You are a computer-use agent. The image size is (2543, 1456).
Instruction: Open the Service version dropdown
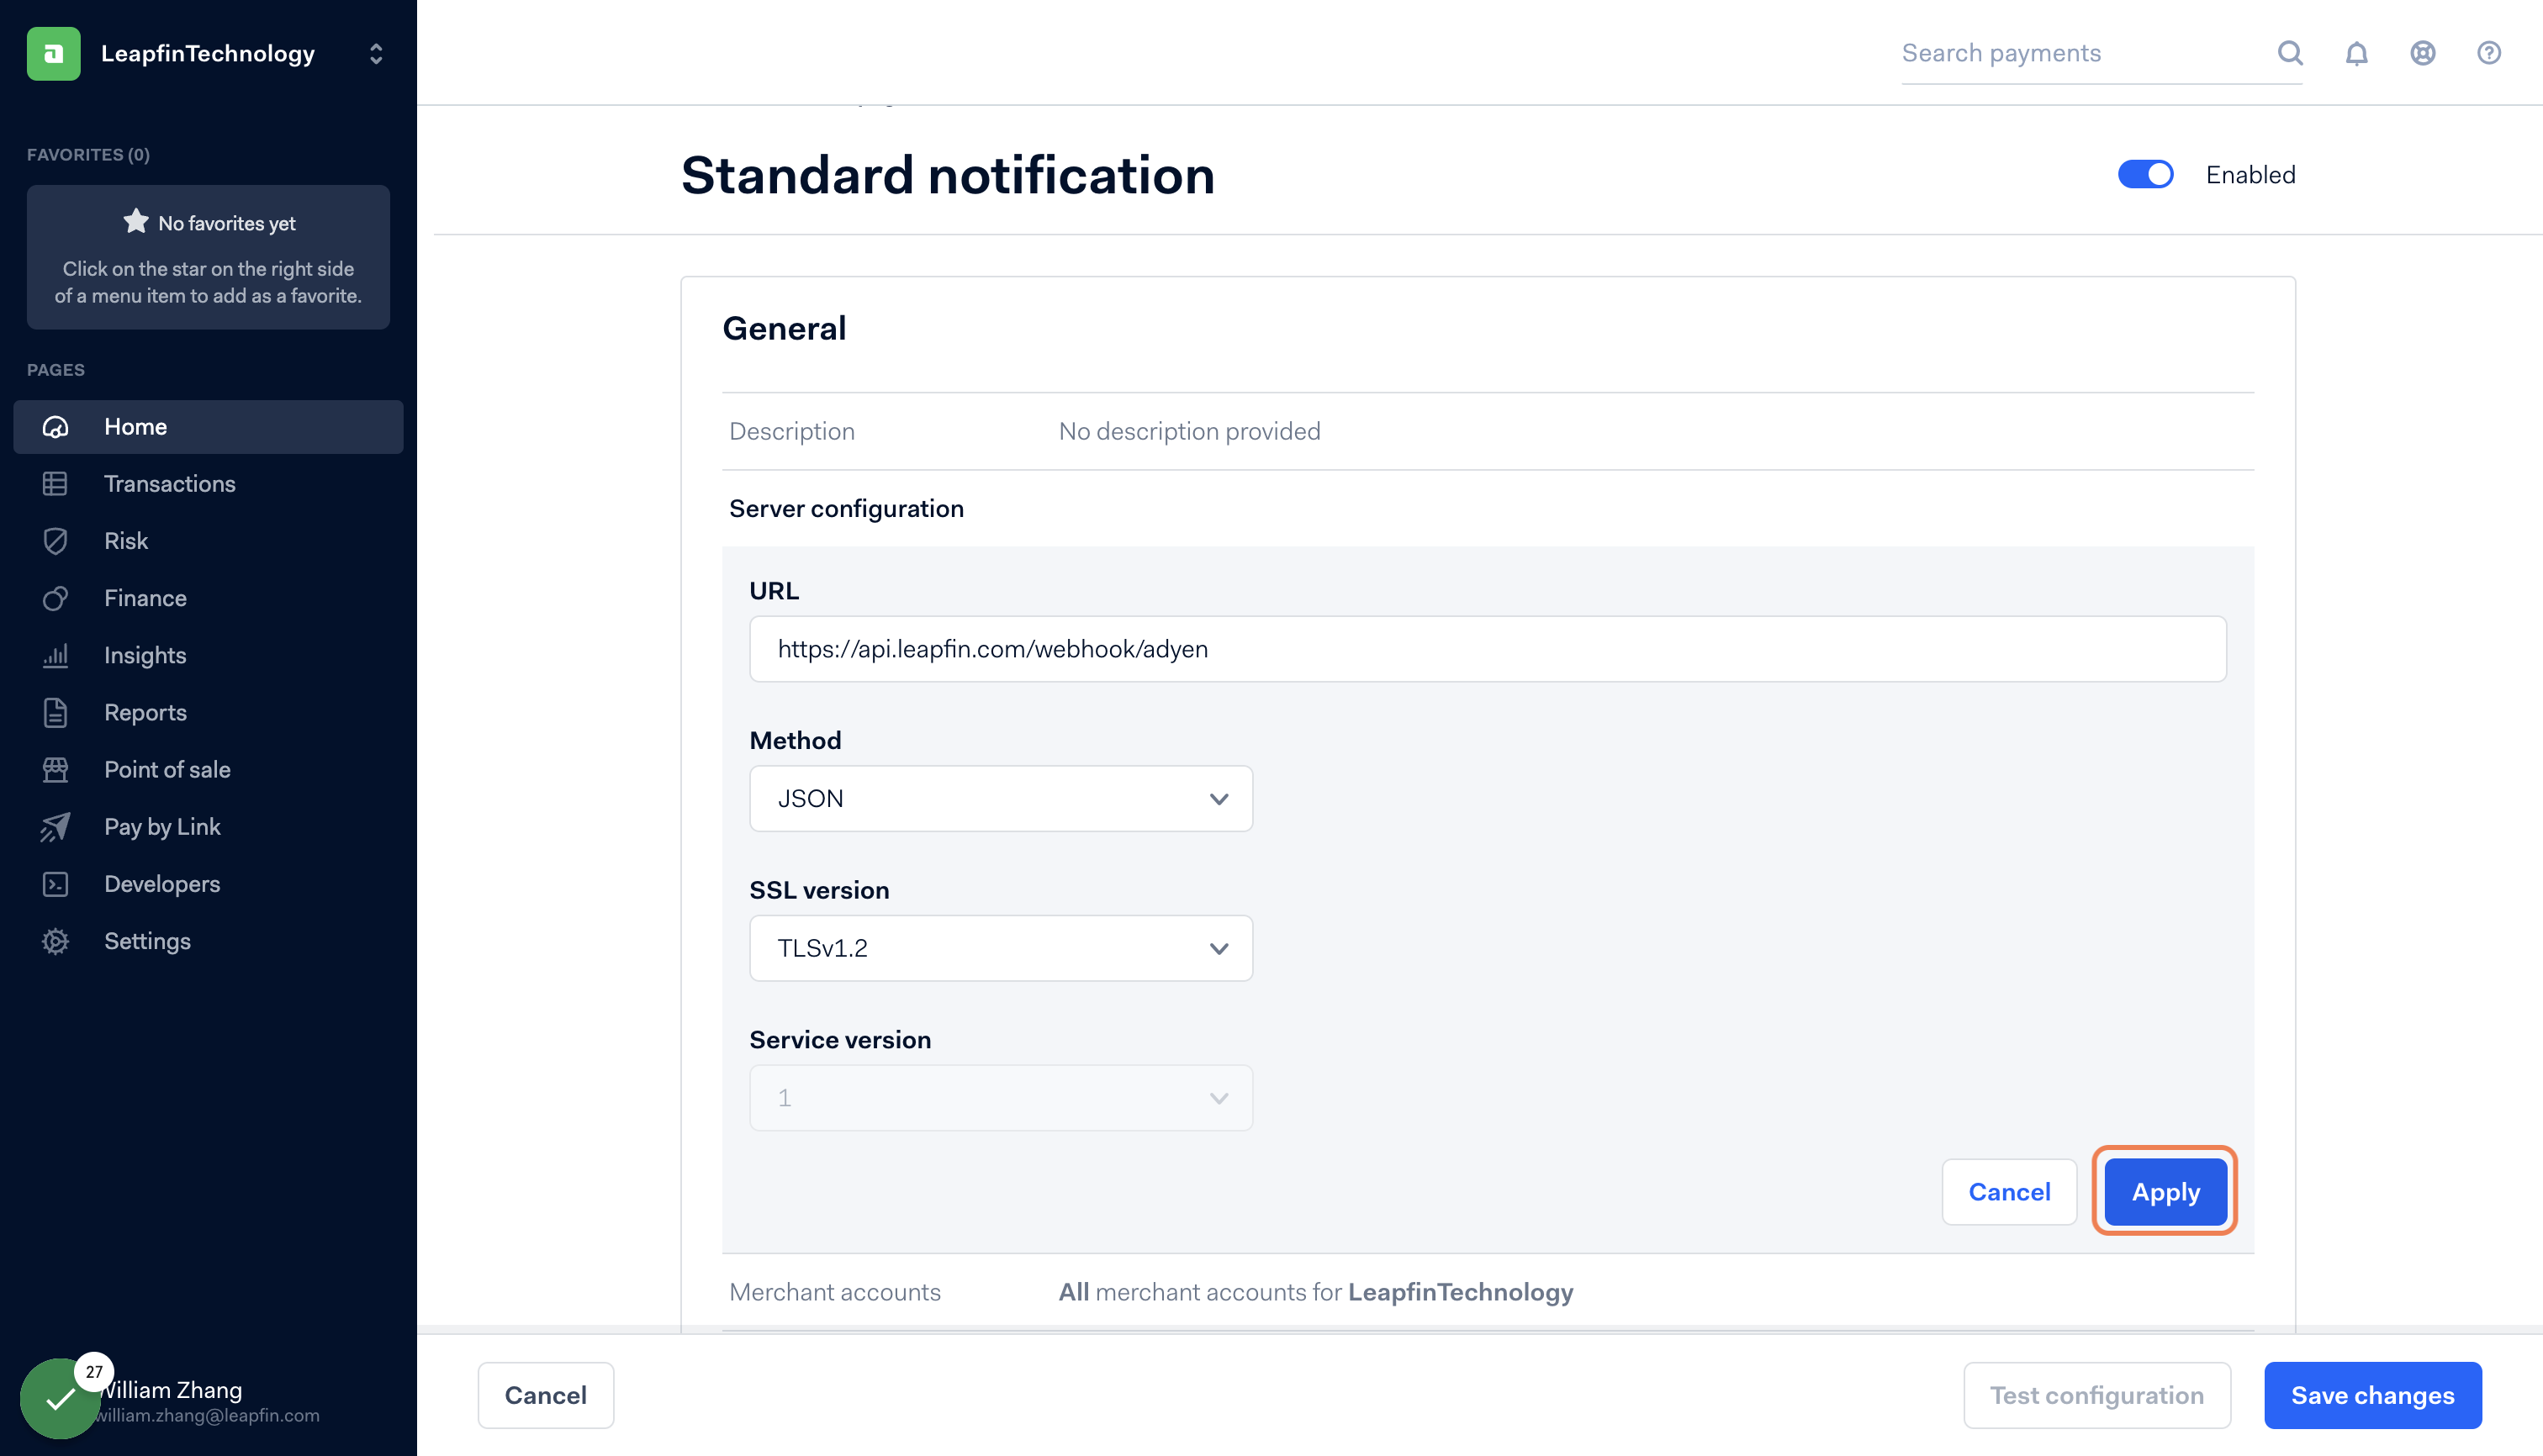coord(1001,1097)
